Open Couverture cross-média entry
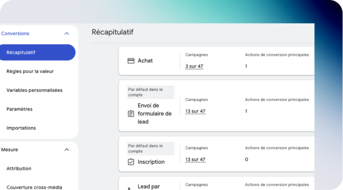343x190 pixels. (x=34, y=188)
